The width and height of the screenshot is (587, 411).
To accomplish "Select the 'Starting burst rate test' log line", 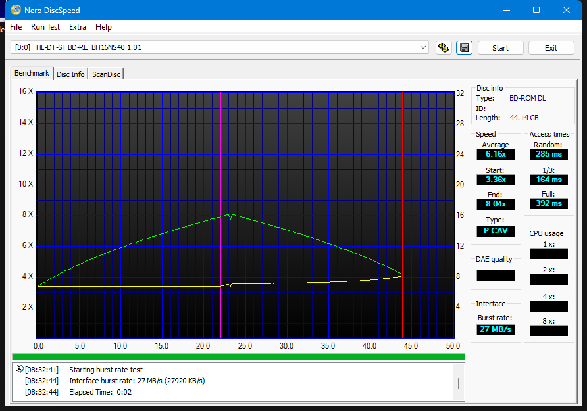I will pos(105,370).
